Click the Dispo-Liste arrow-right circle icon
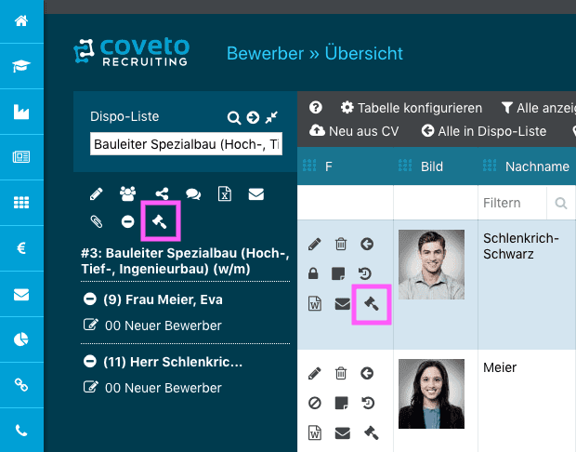The image size is (576, 452). (x=253, y=117)
